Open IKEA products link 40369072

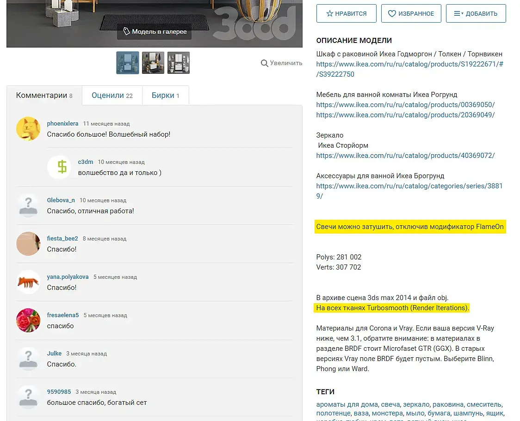[405, 156]
